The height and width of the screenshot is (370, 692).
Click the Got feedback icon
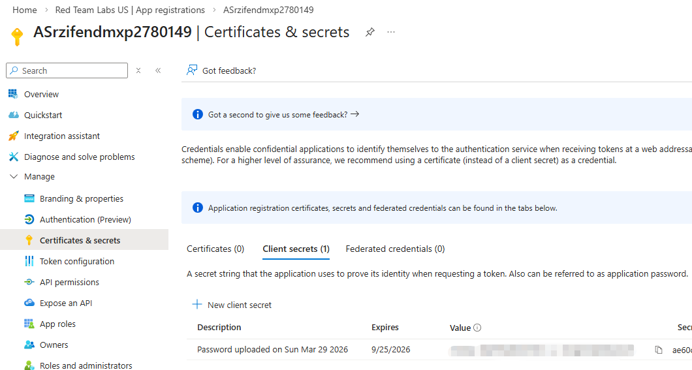pos(192,70)
